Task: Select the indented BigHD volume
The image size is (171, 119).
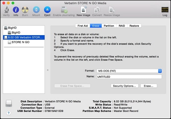Action: [x=24, y=33]
